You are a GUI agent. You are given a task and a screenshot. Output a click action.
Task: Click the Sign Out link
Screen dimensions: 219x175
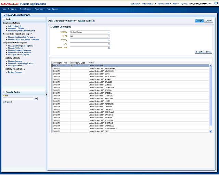(184, 4)
